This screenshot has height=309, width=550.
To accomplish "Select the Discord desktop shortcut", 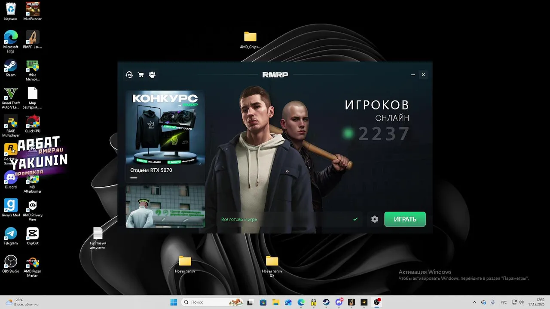I will pyautogui.click(x=11, y=180).
